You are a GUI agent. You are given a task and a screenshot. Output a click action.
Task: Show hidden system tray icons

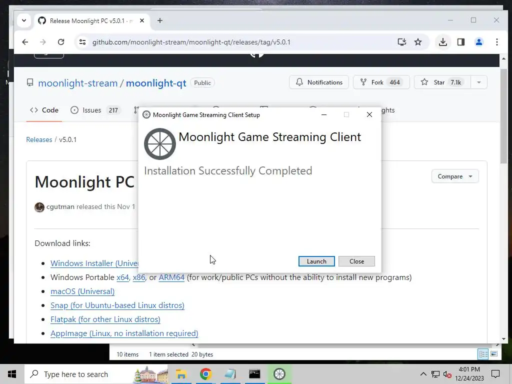pos(423,374)
